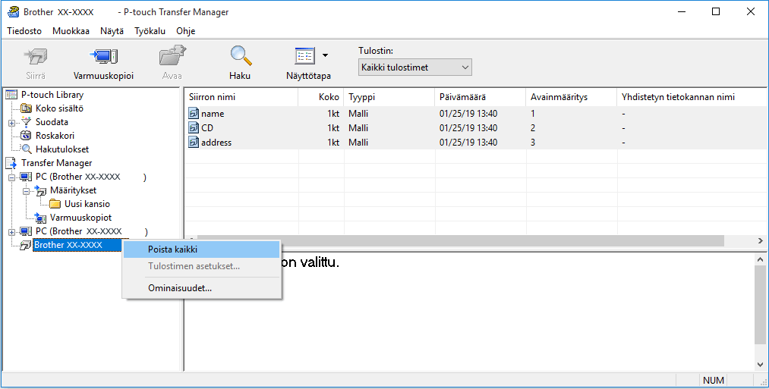Click the Roskakori bin icon
This screenshot has height=389, width=769.
(x=27, y=136)
